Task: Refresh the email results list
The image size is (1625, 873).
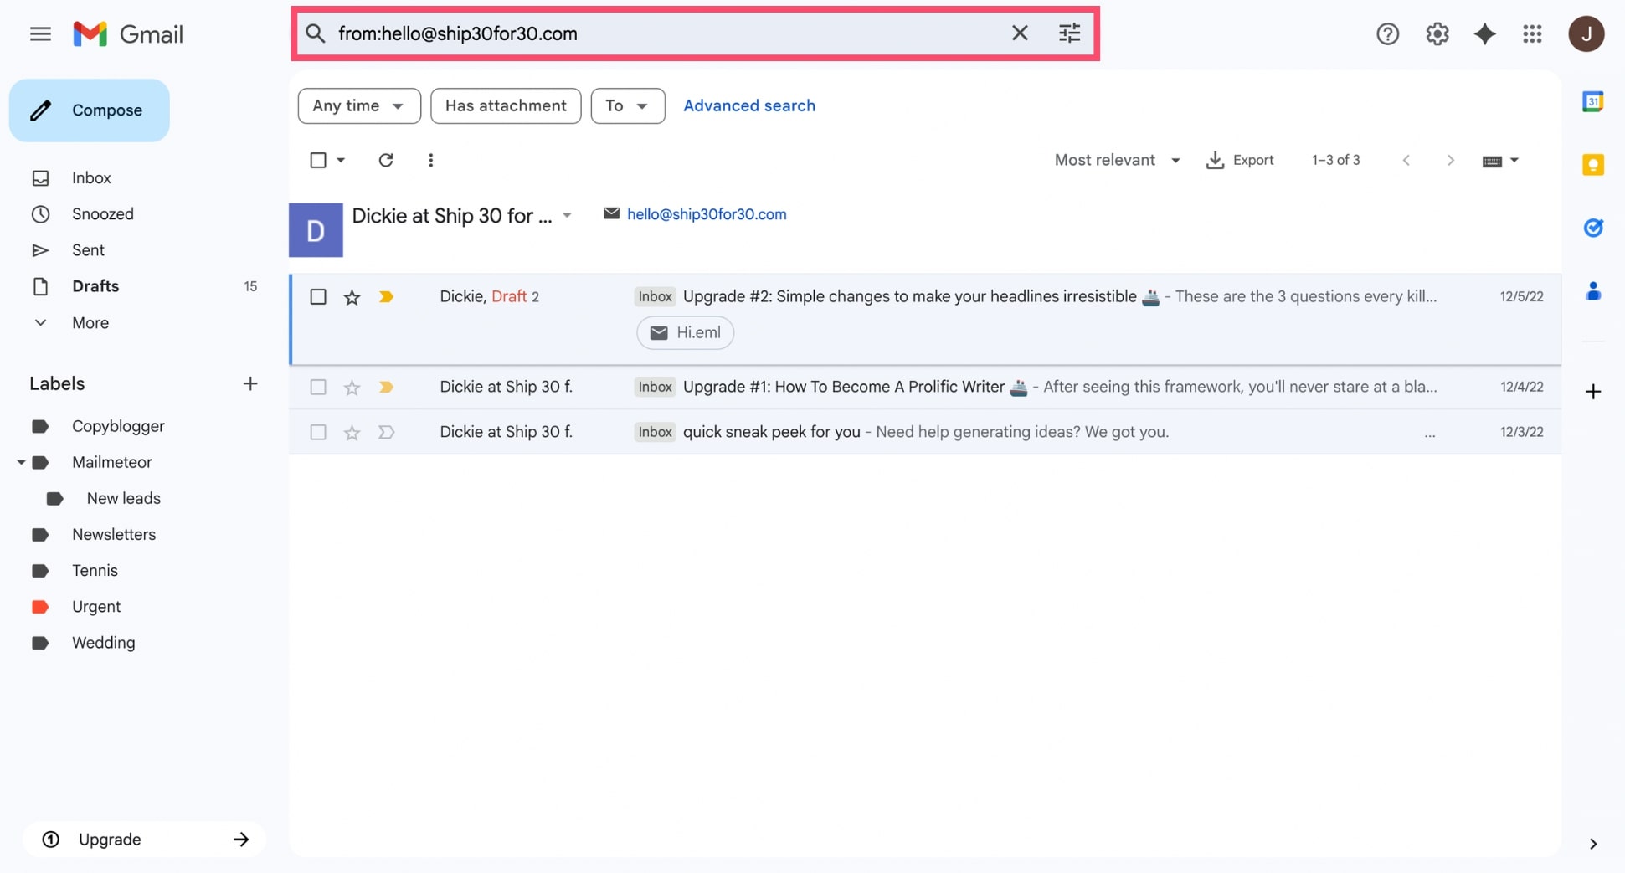Action: [x=385, y=160]
